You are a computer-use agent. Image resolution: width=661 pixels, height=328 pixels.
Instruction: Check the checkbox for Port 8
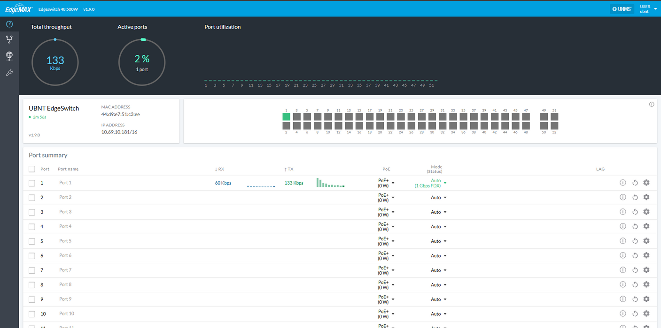click(x=32, y=285)
